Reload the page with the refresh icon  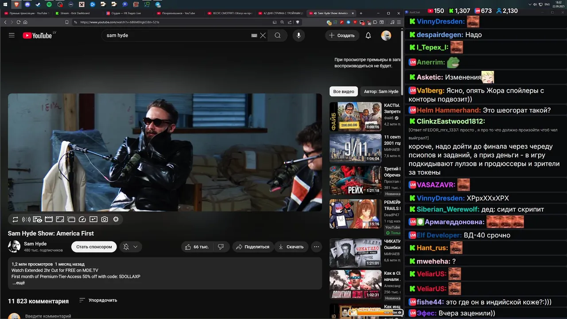pyautogui.click(x=19, y=22)
